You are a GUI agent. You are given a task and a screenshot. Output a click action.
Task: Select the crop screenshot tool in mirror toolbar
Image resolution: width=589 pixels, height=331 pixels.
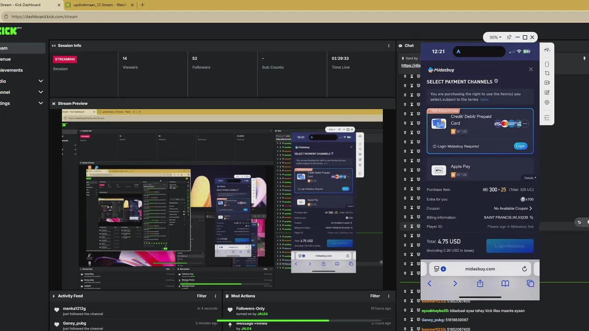[547, 73]
